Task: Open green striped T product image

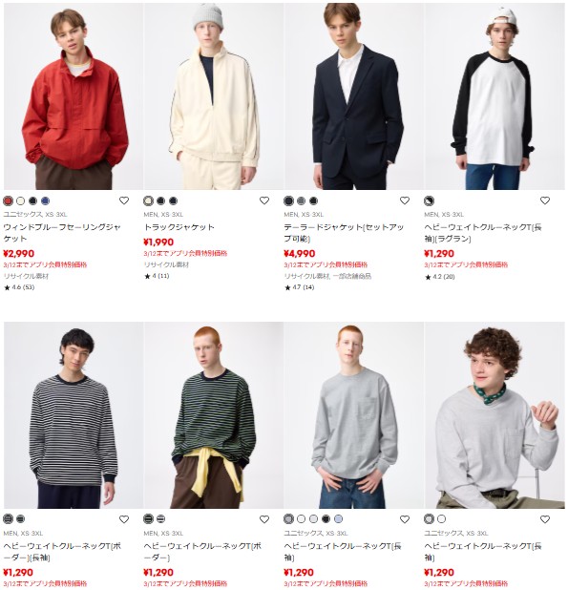Action: [x=214, y=415]
